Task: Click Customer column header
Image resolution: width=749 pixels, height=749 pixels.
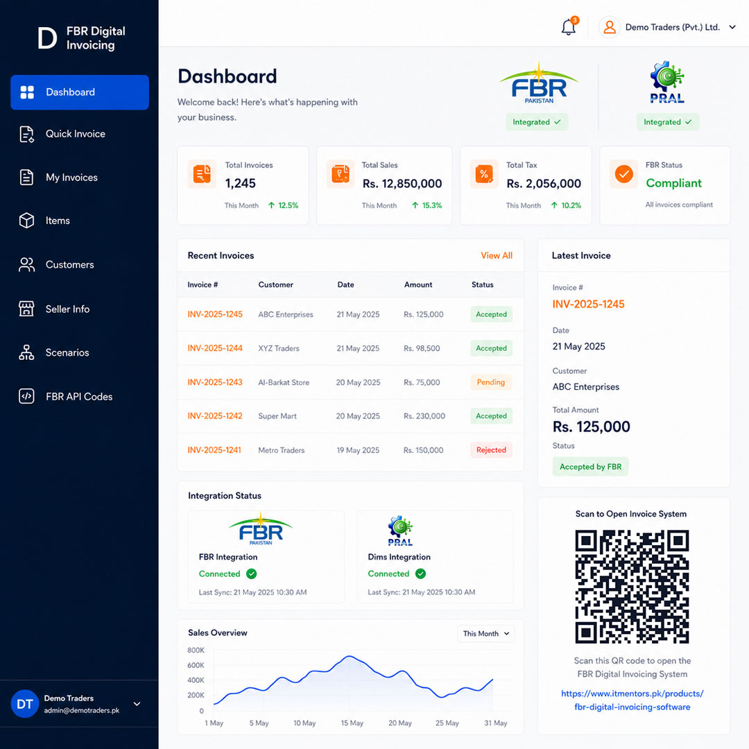Action: tap(275, 285)
